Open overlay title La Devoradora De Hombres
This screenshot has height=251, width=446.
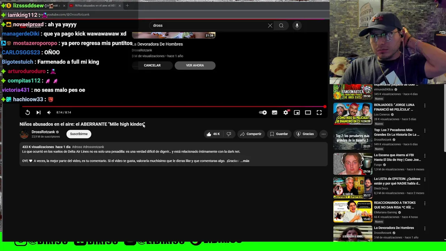(x=157, y=44)
